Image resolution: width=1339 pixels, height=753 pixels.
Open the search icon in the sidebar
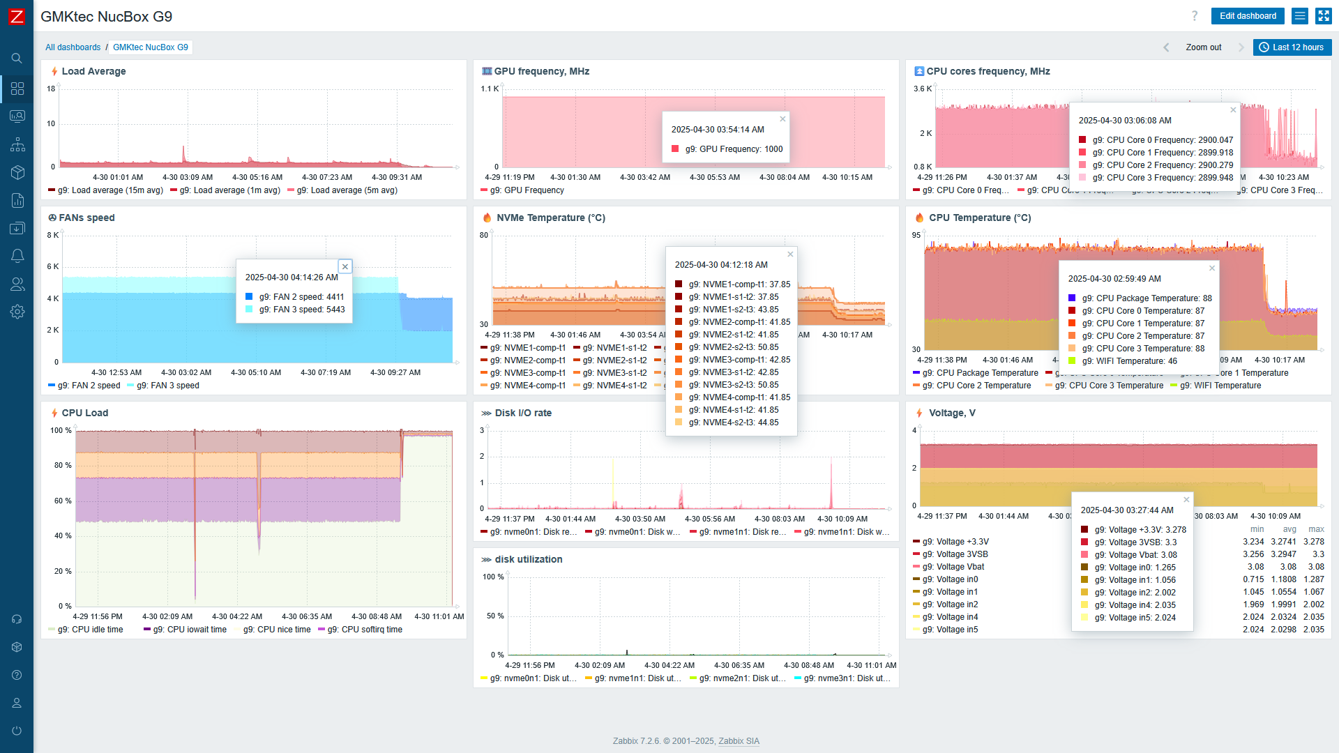click(x=17, y=59)
